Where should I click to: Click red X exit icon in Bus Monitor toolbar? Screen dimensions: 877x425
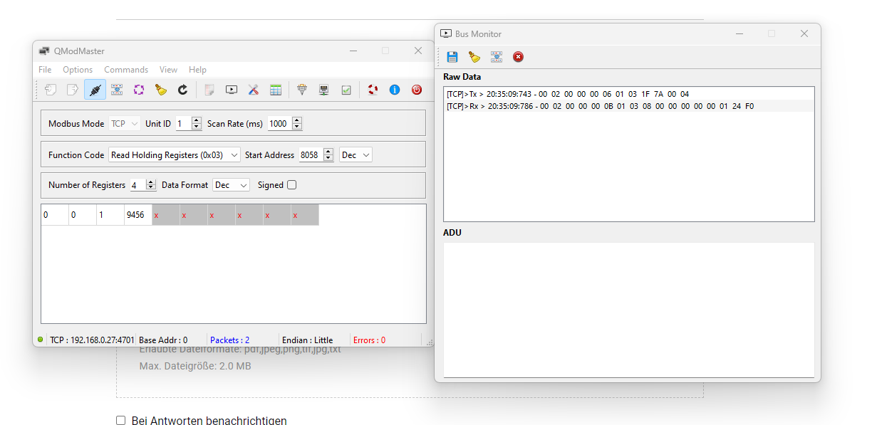pyautogui.click(x=518, y=57)
